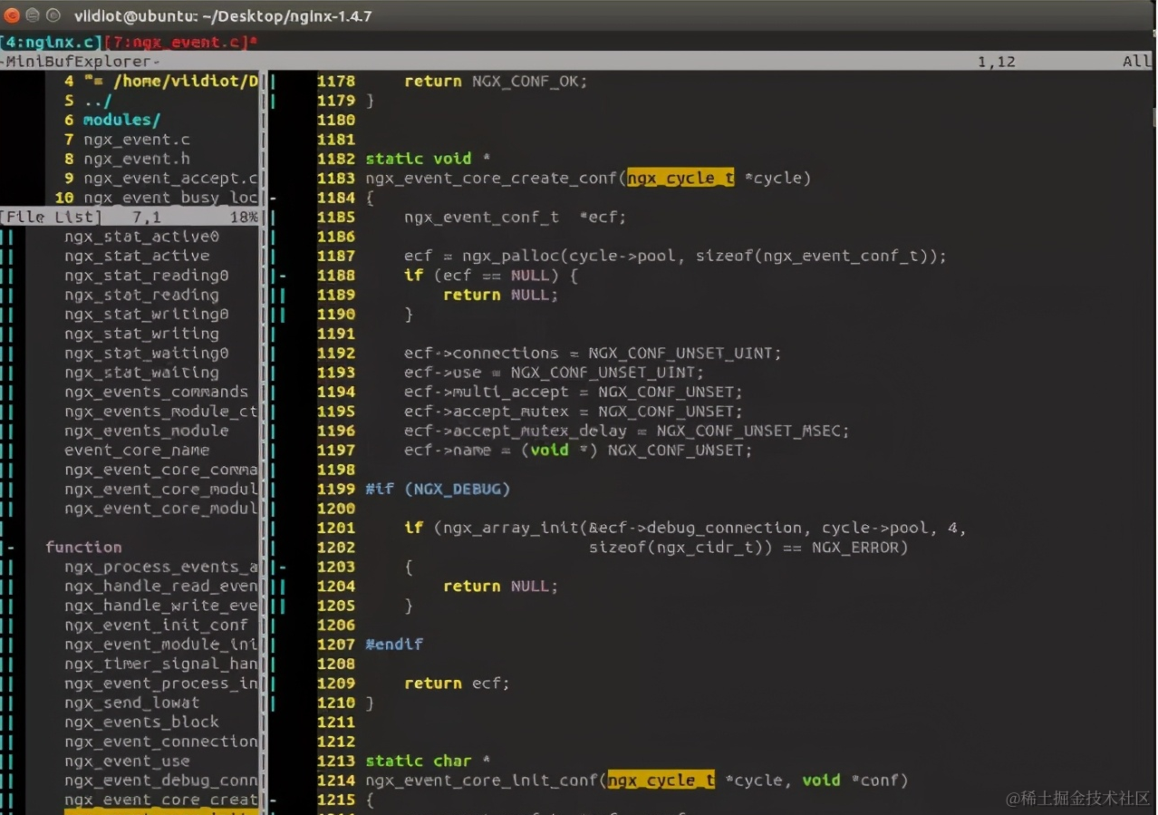Select the /home/vlidiot/D path line
The image size is (1158, 815).
point(170,81)
